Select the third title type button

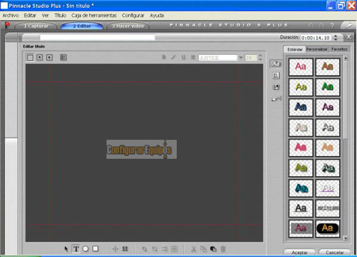(49, 57)
